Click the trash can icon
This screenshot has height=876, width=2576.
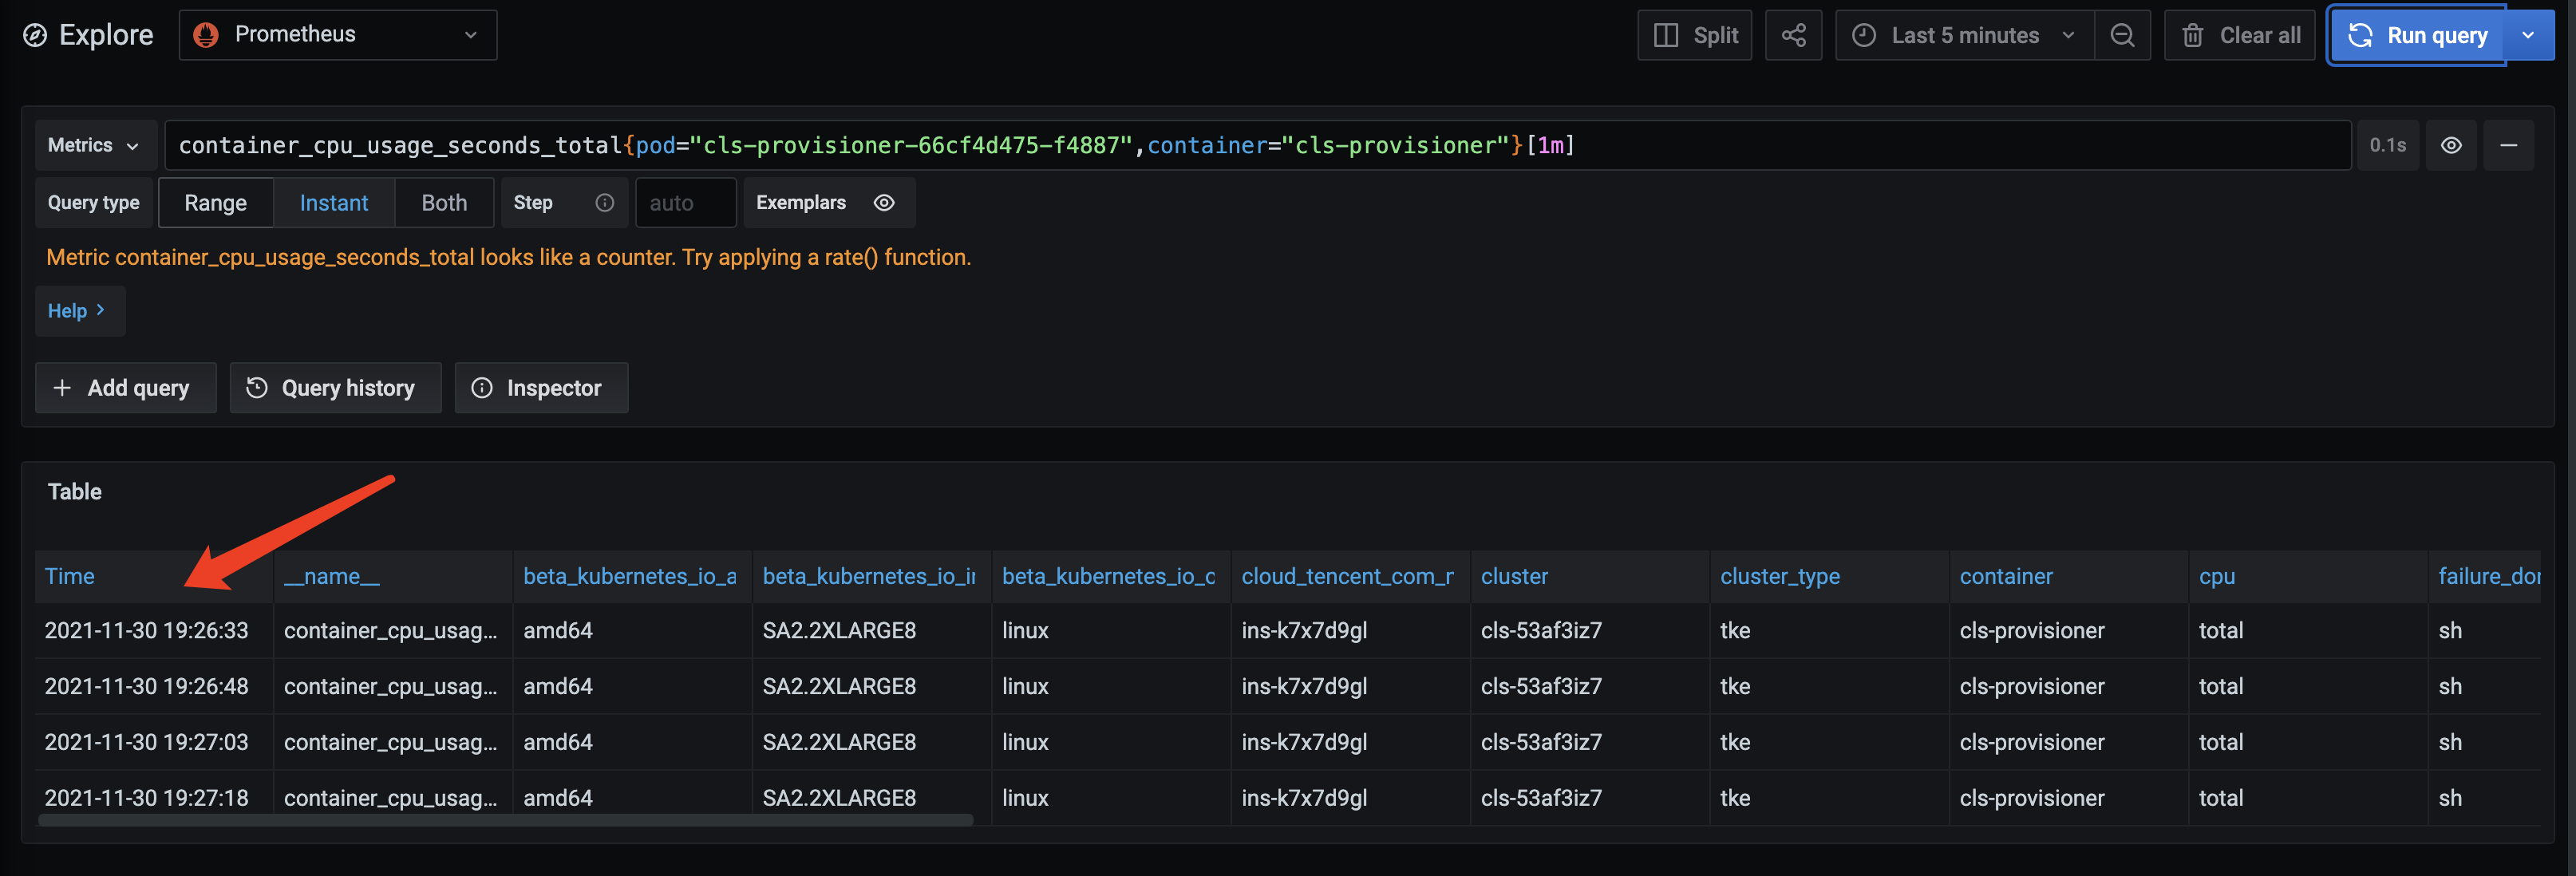tap(2193, 36)
